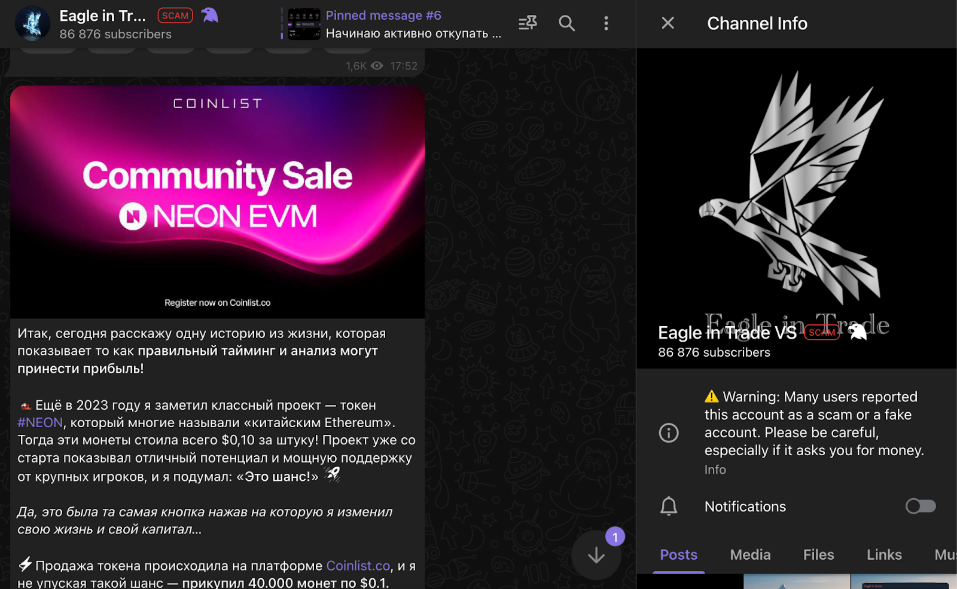
Task: Click the SCAM badge in chat header
Action: [x=175, y=16]
